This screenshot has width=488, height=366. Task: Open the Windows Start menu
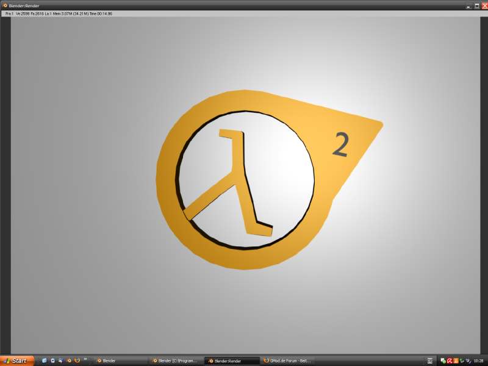click(x=16, y=361)
